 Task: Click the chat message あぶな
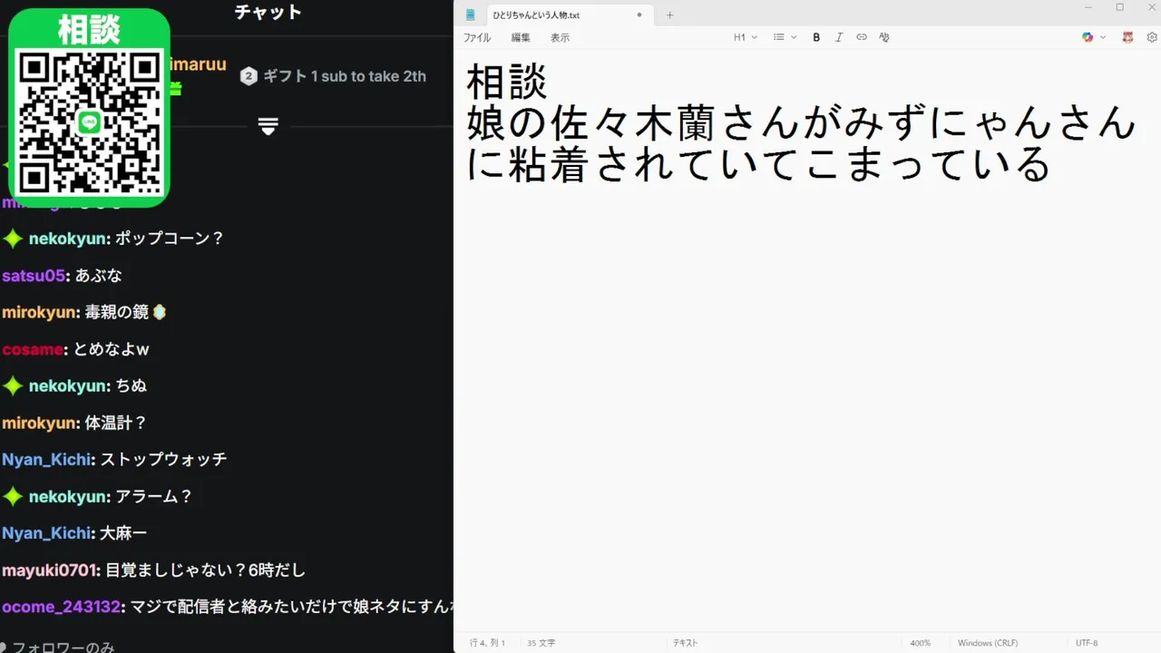click(99, 276)
